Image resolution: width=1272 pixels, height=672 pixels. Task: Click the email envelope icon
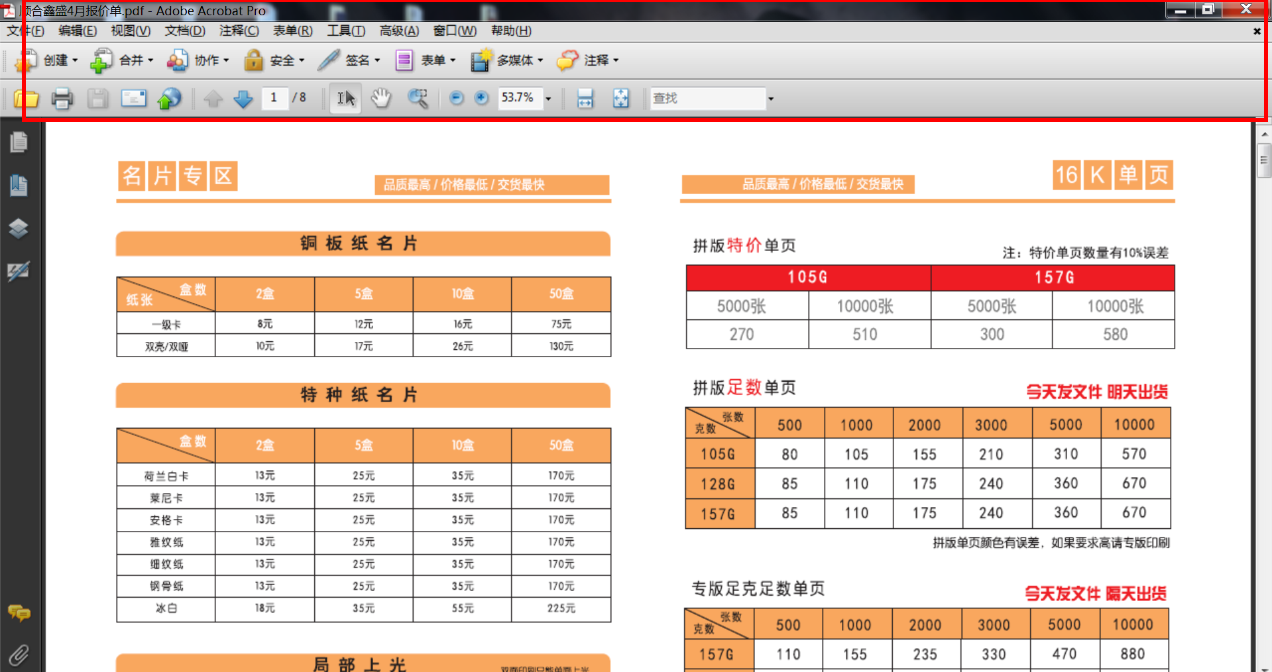pyautogui.click(x=133, y=99)
